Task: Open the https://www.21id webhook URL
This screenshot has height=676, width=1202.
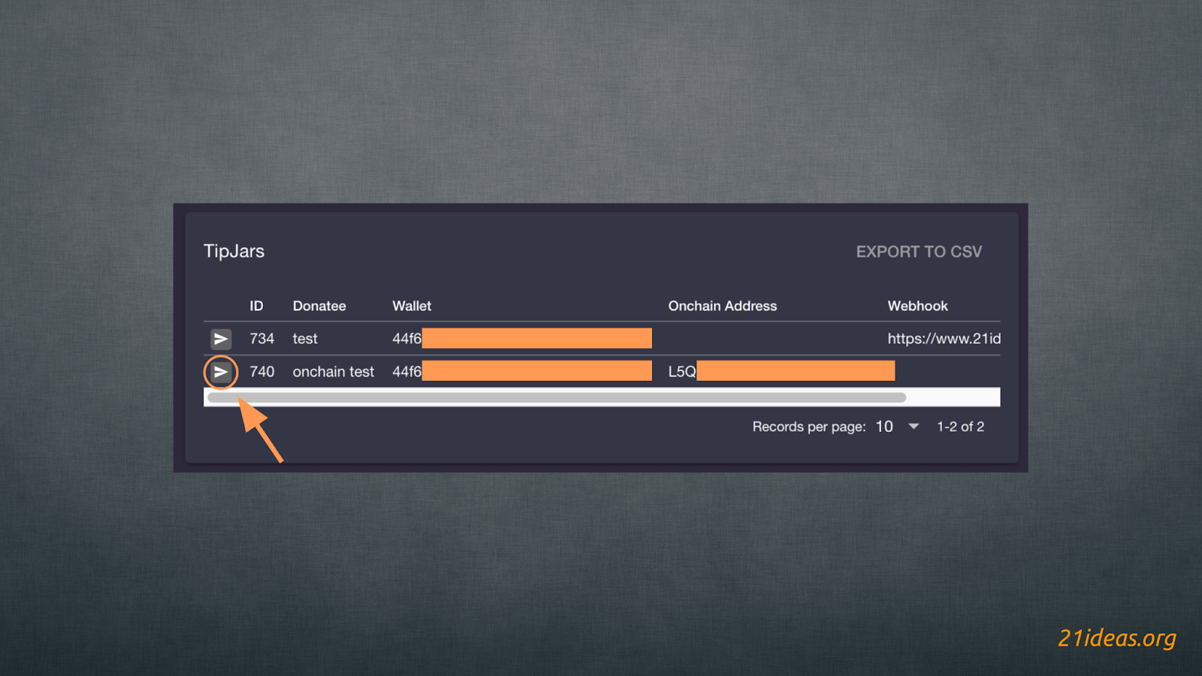Action: (944, 339)
